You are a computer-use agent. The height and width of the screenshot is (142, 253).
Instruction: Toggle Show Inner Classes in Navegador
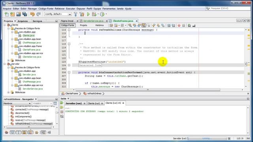coord(30,133)
